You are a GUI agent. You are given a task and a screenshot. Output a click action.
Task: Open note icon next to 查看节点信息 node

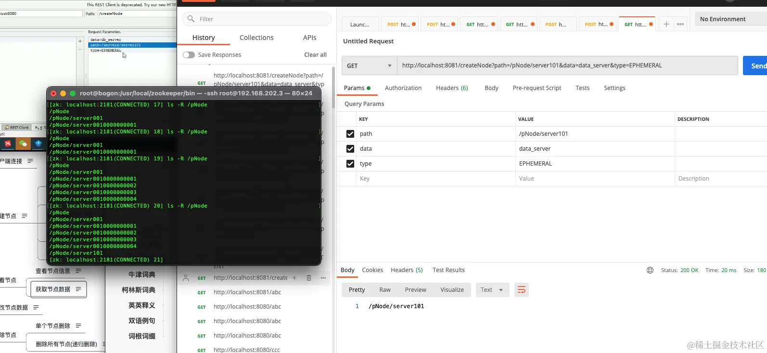point(78,271)
